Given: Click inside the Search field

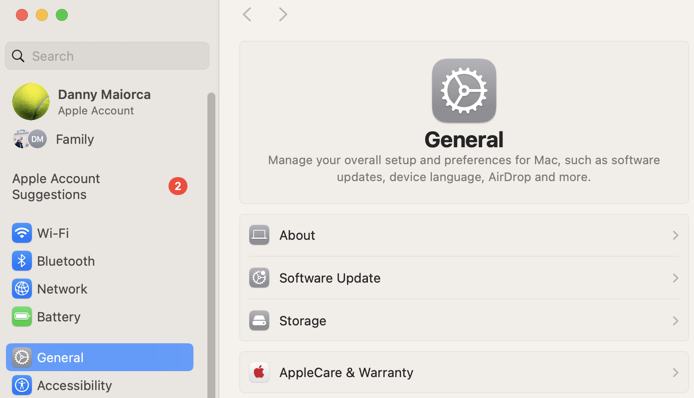Looking at the screenshot, I should (107, 56).
